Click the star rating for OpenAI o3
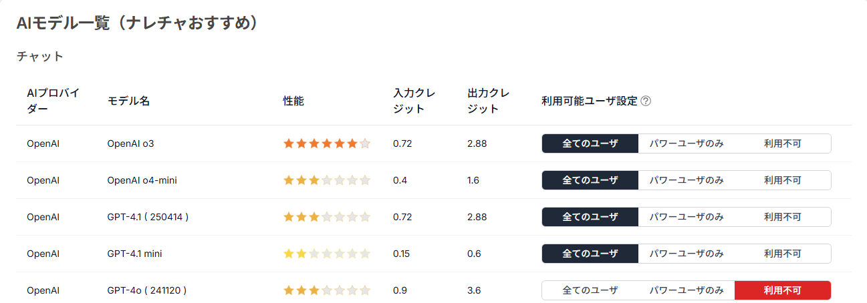This screenshot has height=303, width=867. tap(326, 143)
